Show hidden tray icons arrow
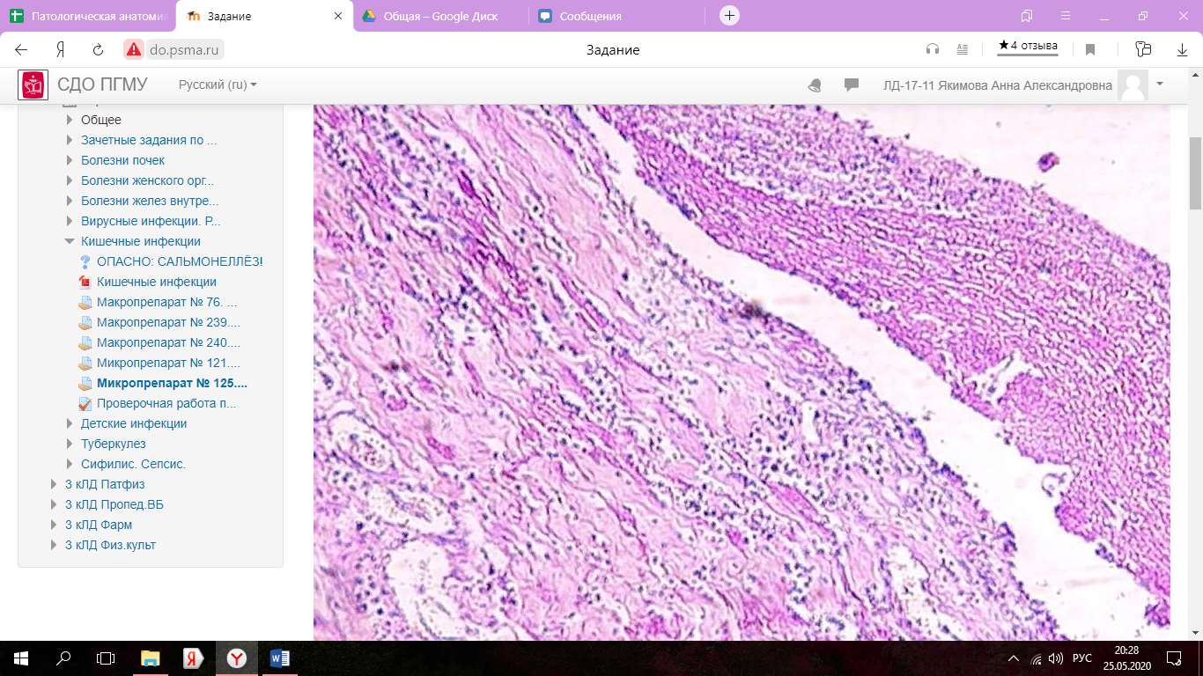 1013,658
